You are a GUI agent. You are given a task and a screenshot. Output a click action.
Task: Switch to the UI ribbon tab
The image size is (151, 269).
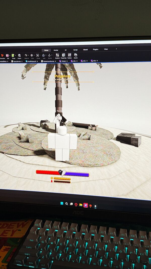pos(66,50)
